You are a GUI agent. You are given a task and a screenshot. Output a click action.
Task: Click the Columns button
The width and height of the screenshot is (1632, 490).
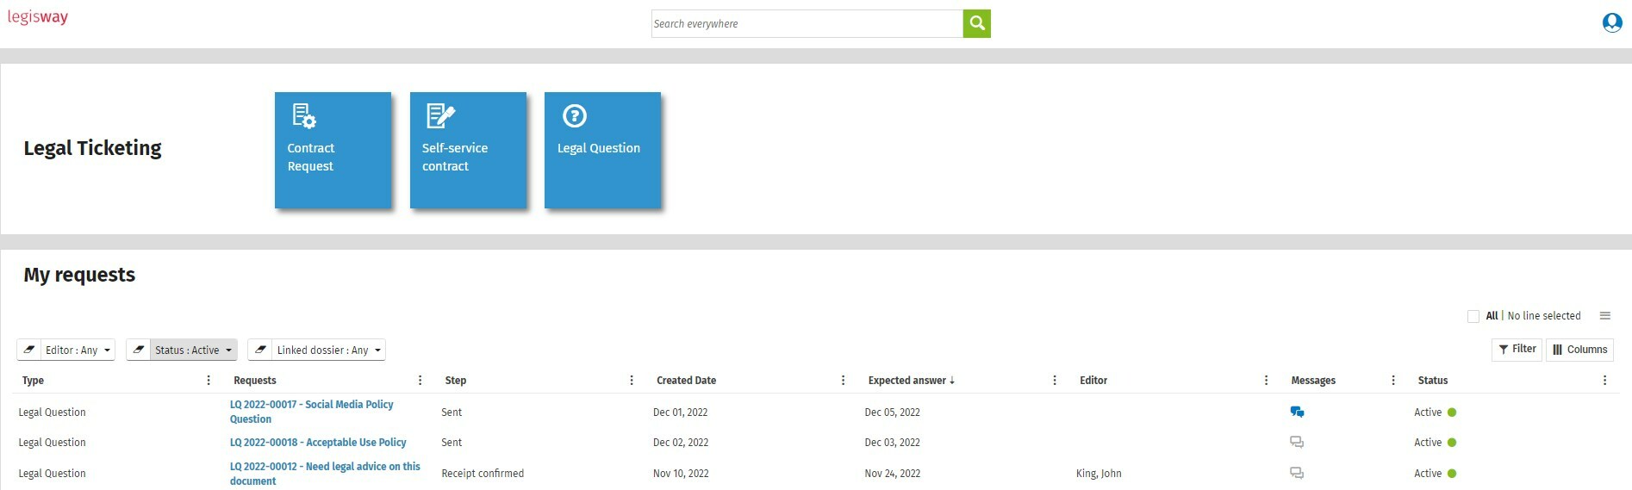pyautogui.click(x=1579, y=350)
